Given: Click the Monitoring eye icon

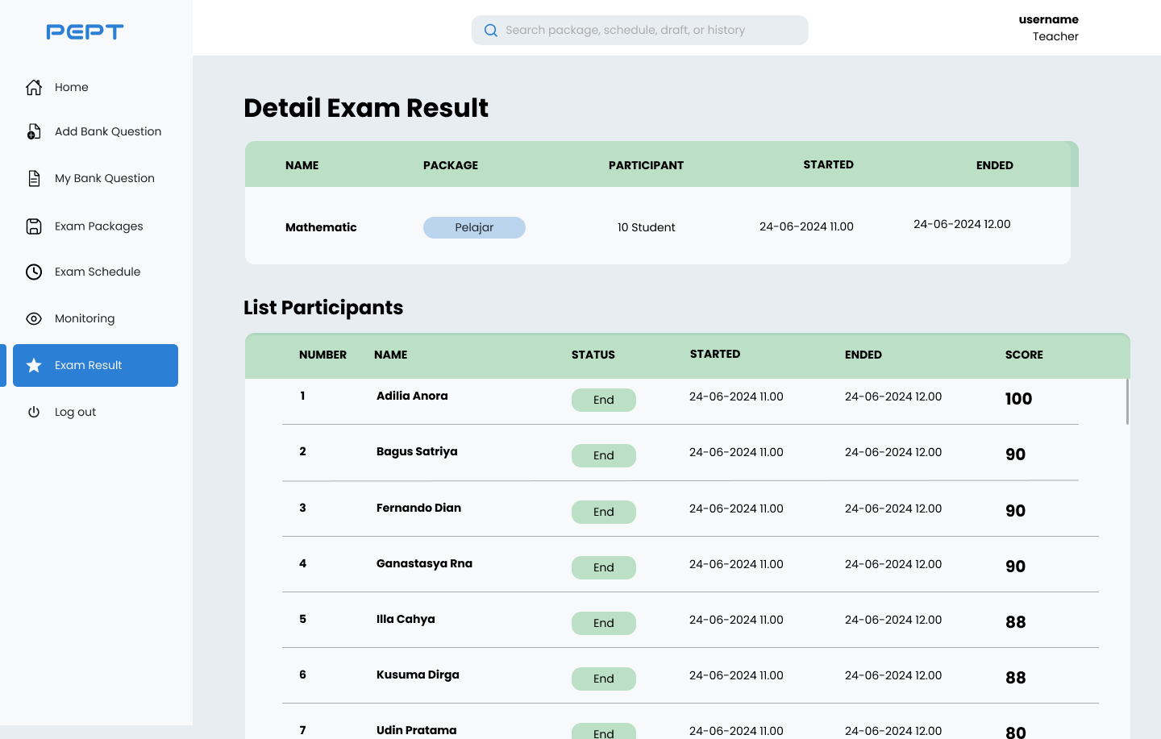Looking at the screenshot, I should [x=34, y=318].
